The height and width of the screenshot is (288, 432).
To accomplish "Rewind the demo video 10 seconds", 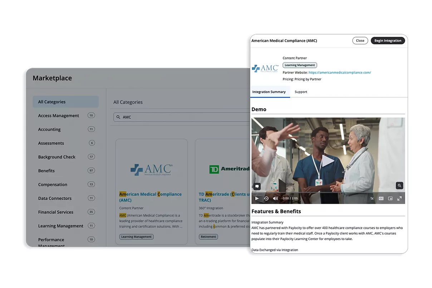I will [x=266, y=198].
